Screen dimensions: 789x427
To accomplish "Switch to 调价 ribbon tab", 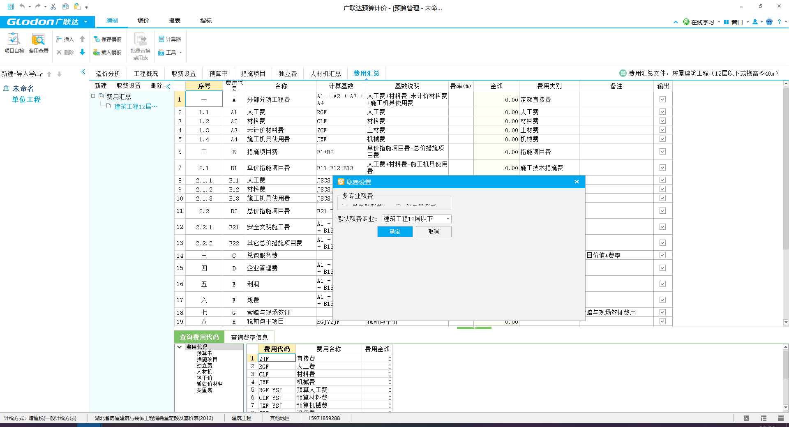I will [x=143, y=21].
